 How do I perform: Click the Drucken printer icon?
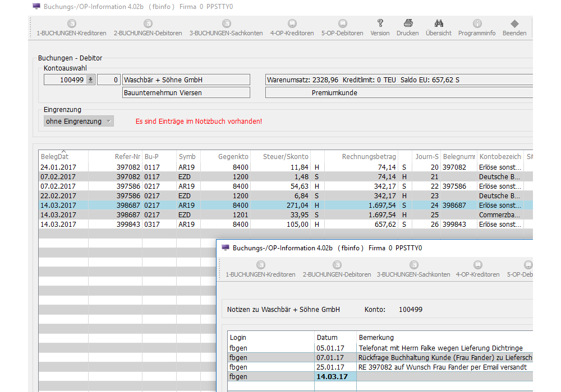pyautogui.click(x=408, y=24)
